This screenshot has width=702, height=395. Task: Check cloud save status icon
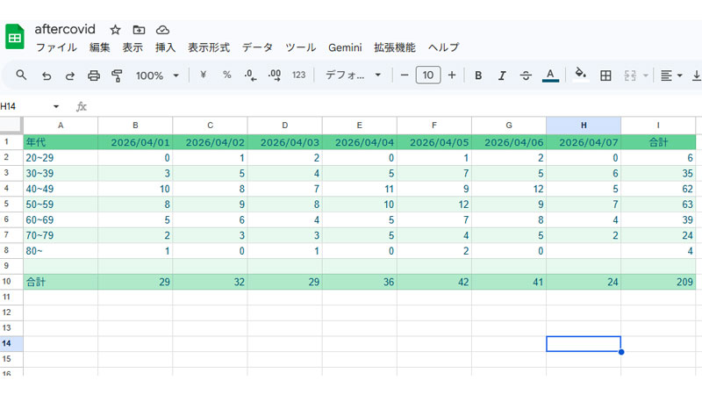162,30
